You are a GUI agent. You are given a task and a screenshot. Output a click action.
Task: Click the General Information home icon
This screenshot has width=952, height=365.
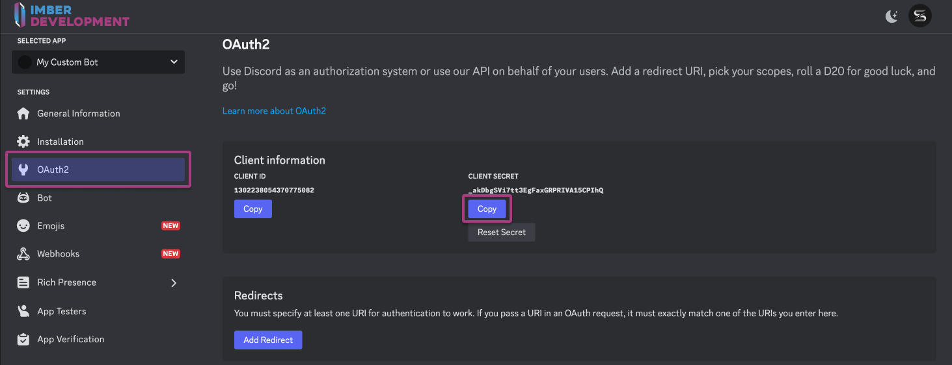click(23, 114)
